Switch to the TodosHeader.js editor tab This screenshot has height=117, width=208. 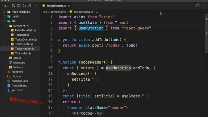click(x=56, y=6)
